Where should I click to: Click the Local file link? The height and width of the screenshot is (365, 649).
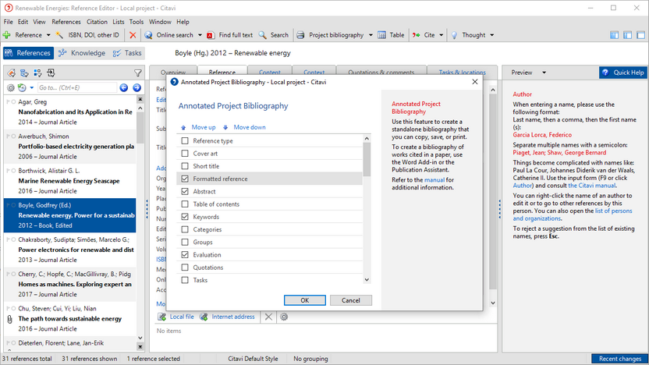(x=182, y=317)
